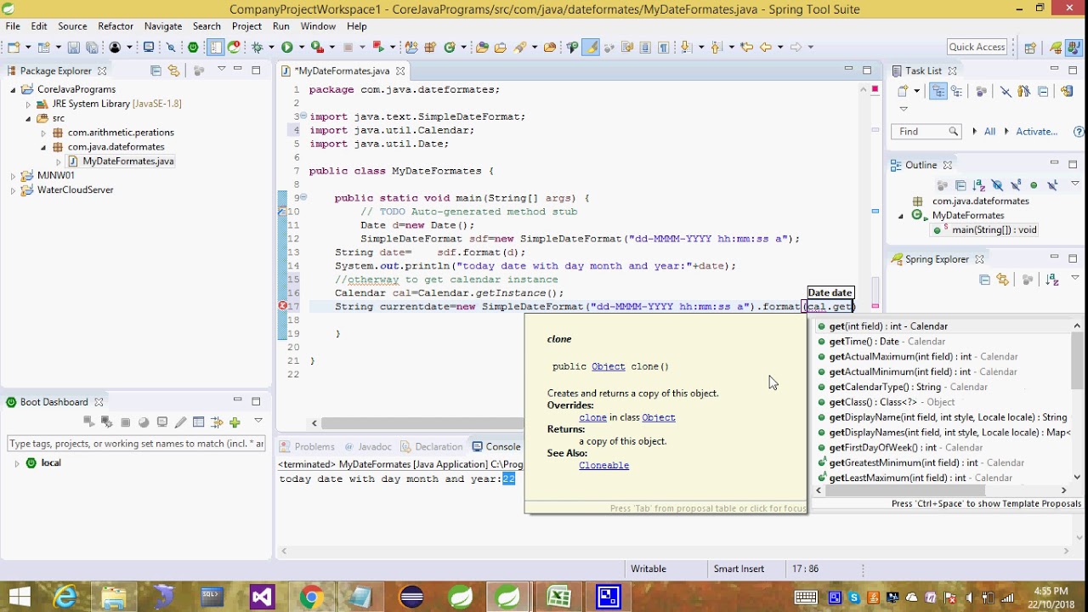Image resolution: width=1088 pixels, height=612 pixels.
Task: Toggle Show Whitespace Characters pilcrow icon
Action: pos(664,48)
